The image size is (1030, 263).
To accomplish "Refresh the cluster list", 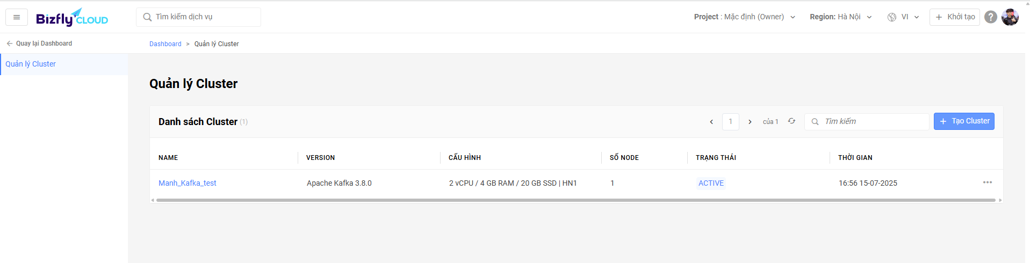I will point(791,121).
